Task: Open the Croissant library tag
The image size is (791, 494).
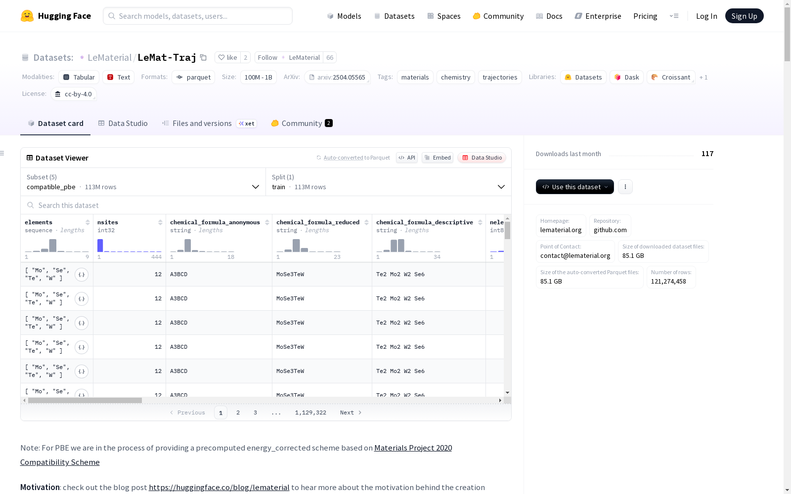Action: point(671,77)
